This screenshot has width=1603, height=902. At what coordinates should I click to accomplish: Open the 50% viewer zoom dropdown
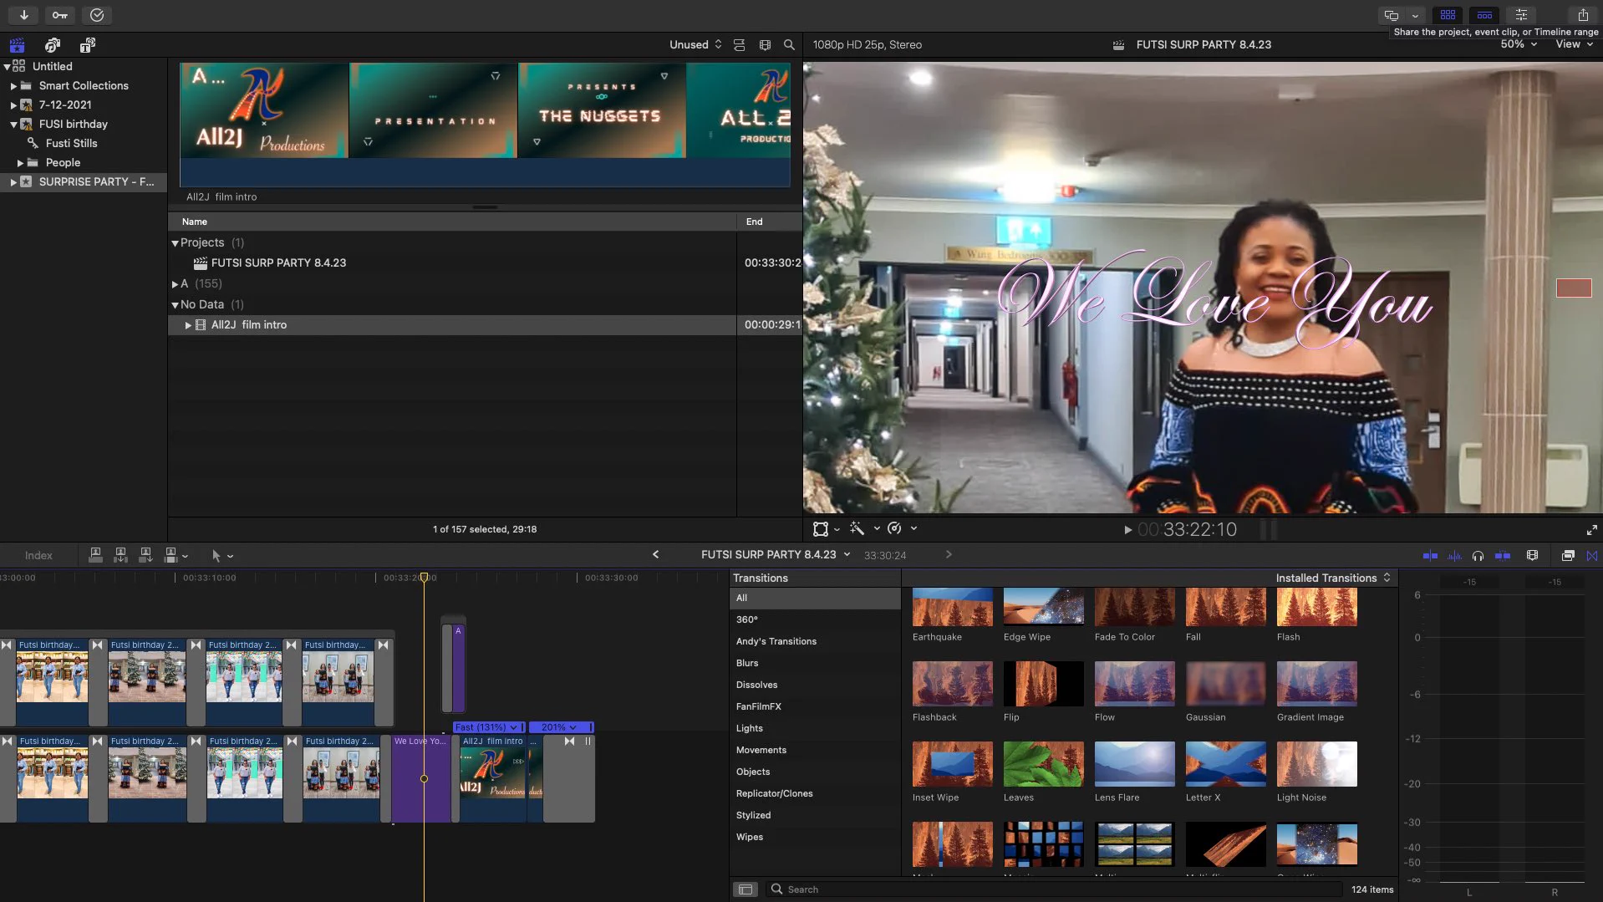click(x=1519, y=44)
